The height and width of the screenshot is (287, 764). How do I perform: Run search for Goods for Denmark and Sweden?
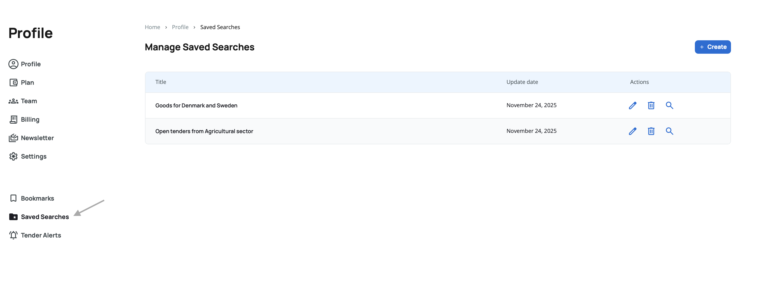pos(669,105)
